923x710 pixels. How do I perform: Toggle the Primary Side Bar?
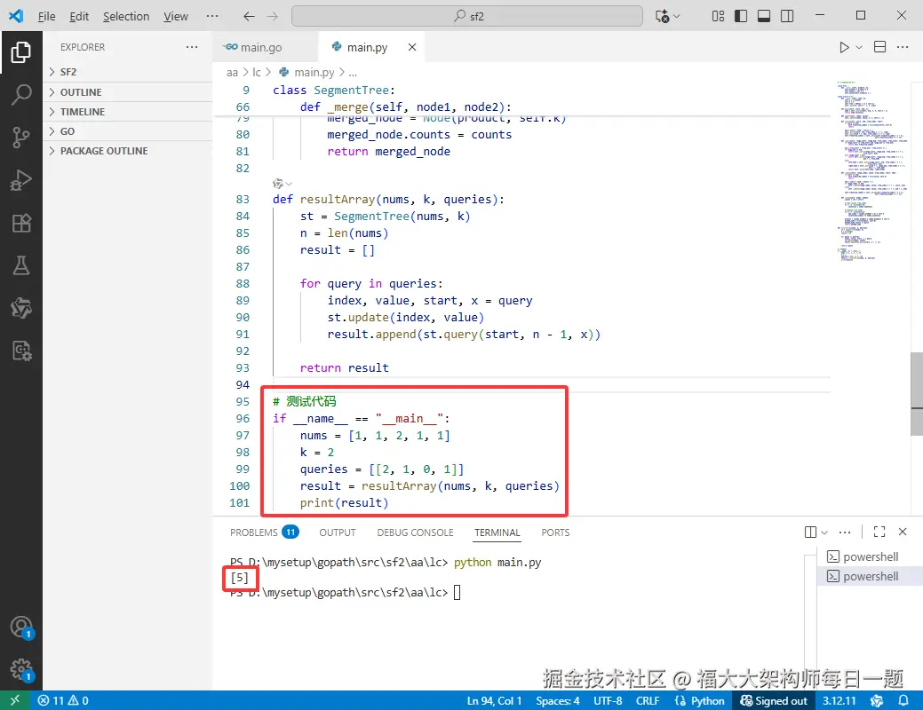(x=741, y=16)
